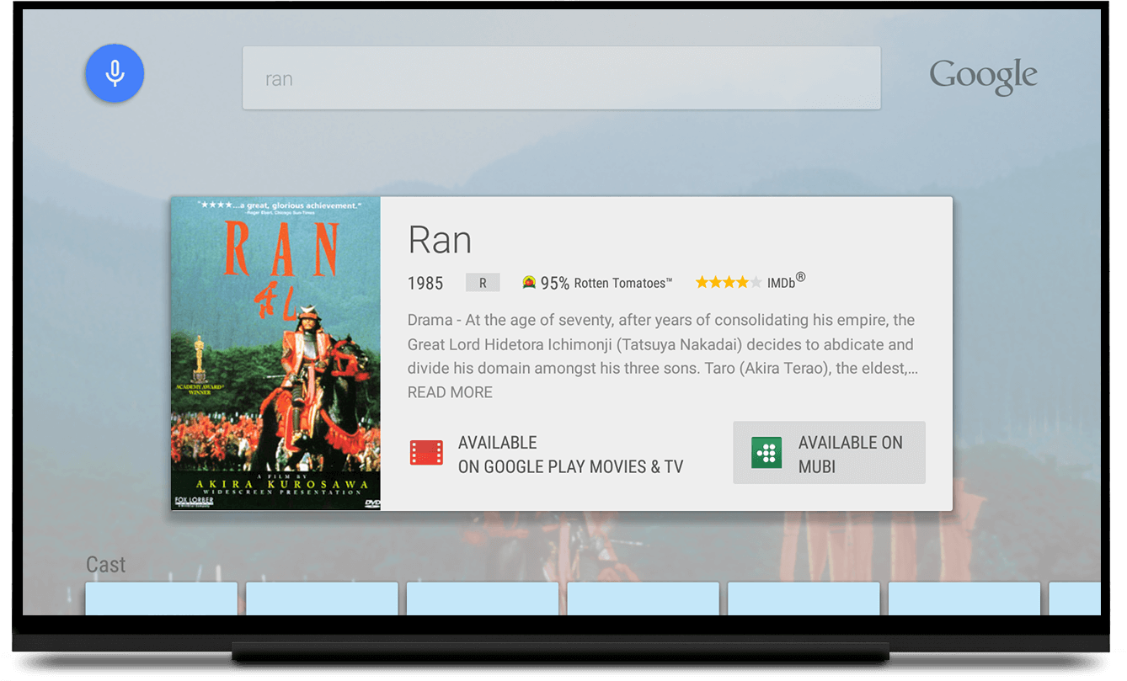Click the Rotten Tomatoes icon

click(x=529, y=283)
